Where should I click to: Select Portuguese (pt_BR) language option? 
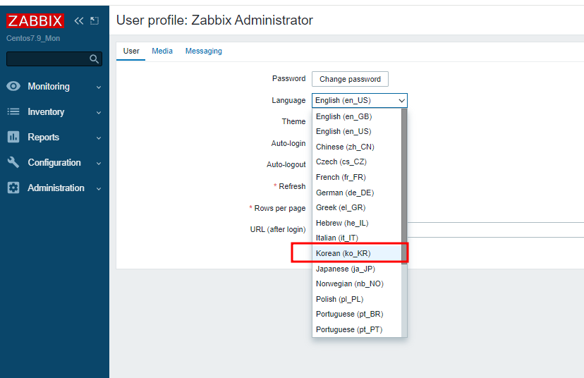357,314
